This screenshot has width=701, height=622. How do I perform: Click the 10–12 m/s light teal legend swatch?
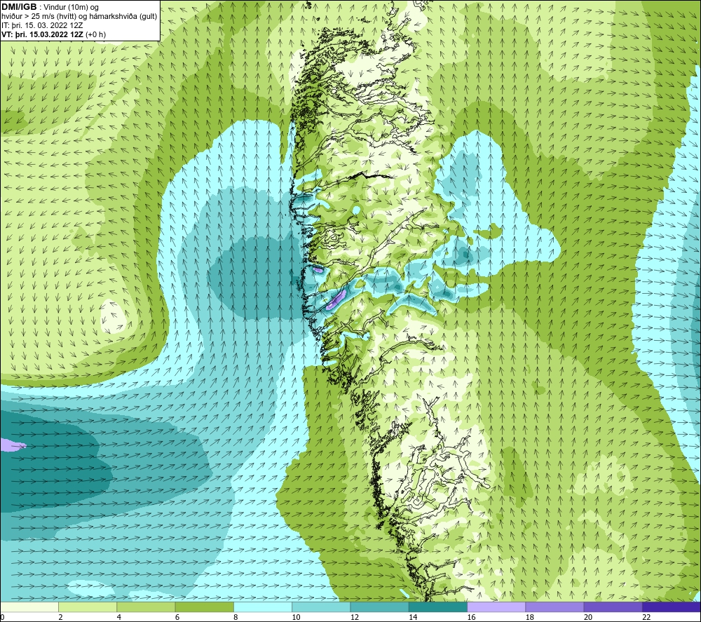322,607
